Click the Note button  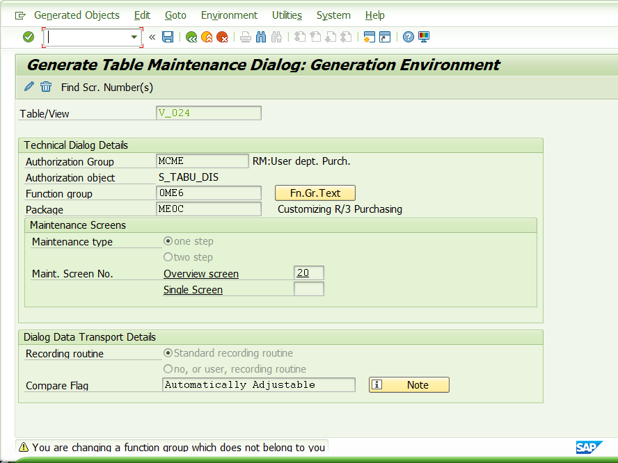[409, 384]
